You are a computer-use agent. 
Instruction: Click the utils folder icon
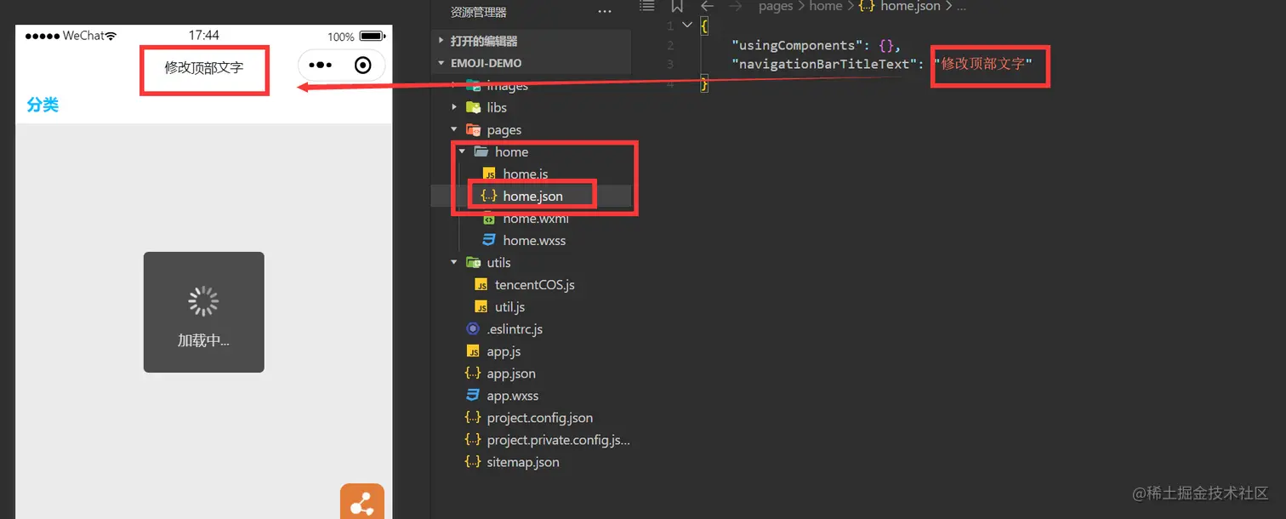click(474, 262)
